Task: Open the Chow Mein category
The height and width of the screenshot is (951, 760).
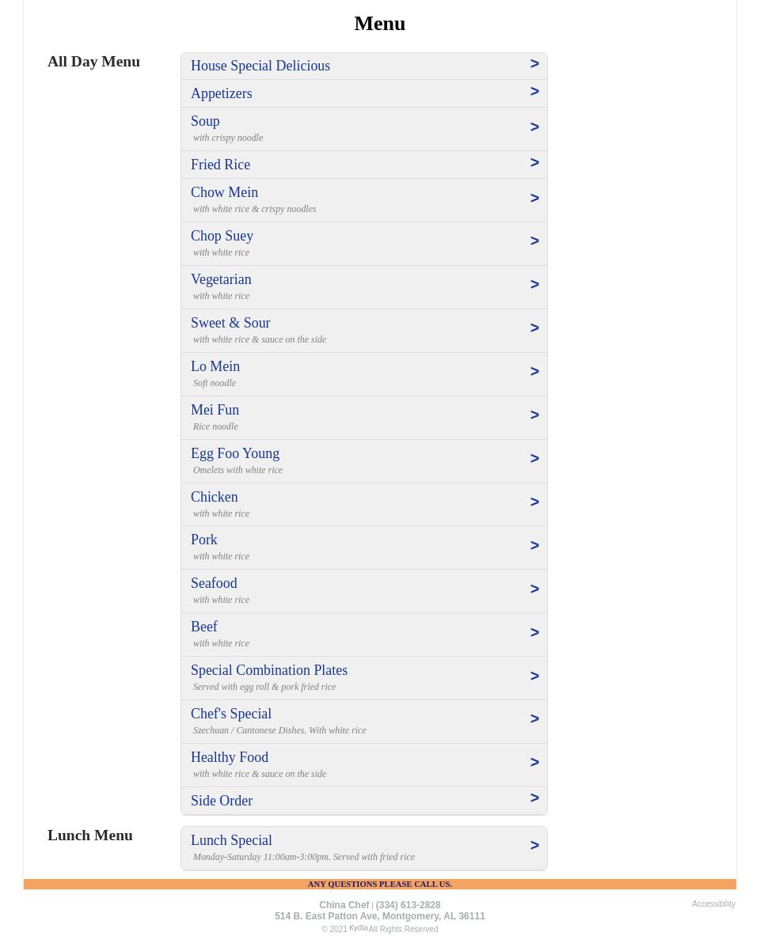Action: (x=224, y=192)
